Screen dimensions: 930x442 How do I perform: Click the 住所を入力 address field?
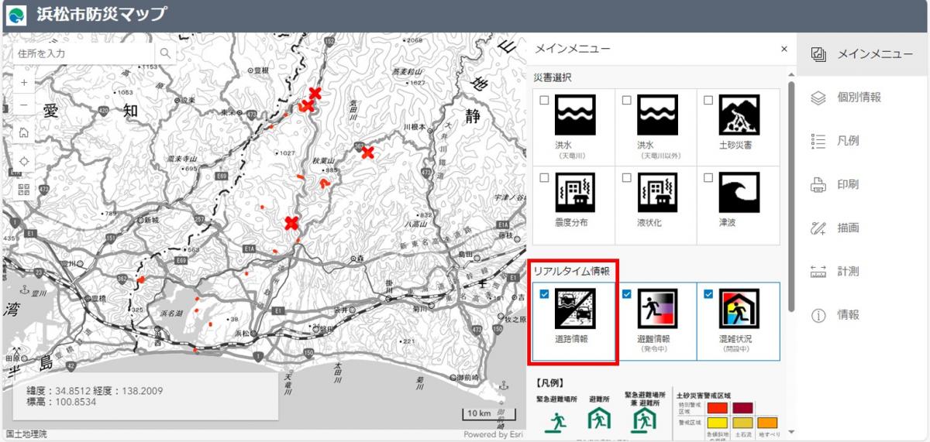pos(84,53)
